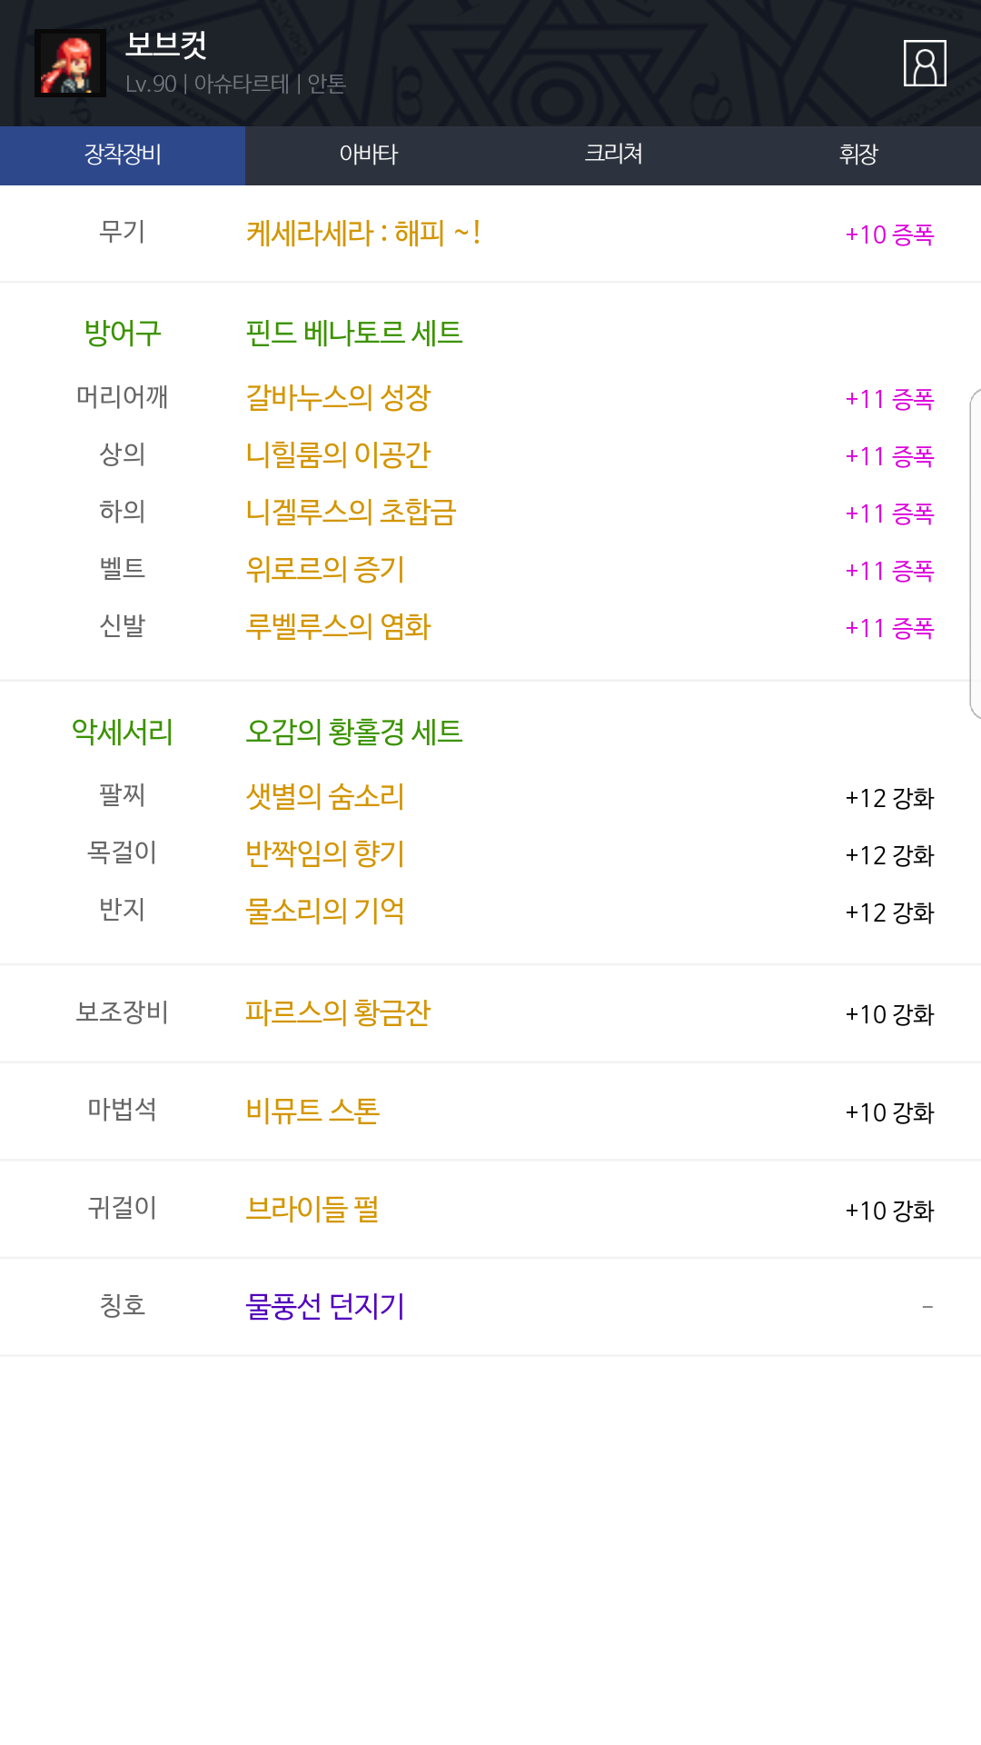Open magic stone 비뮤트 스톤
This screenshot has width=981, height=1745.
point(312,1111)
